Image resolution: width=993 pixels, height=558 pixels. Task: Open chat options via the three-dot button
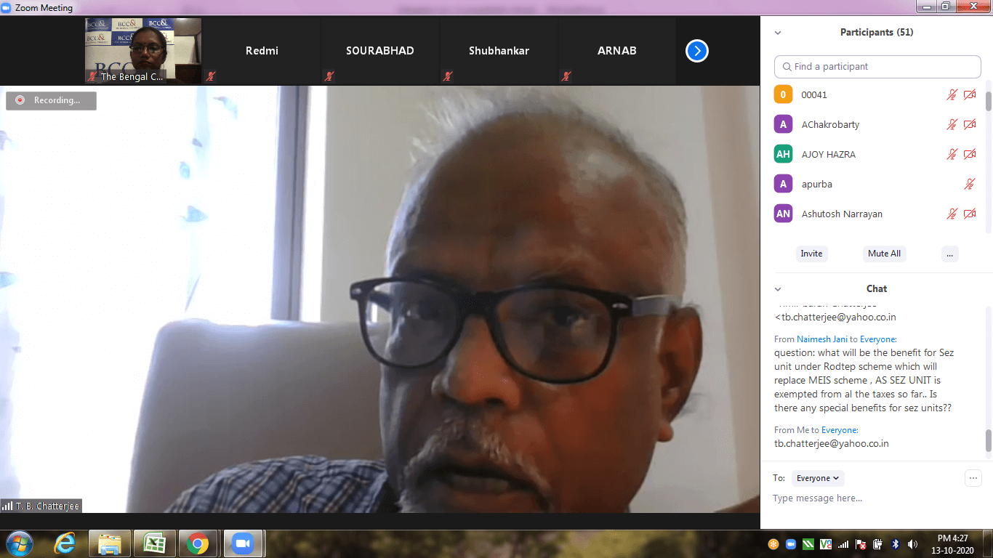pos(973,478)
